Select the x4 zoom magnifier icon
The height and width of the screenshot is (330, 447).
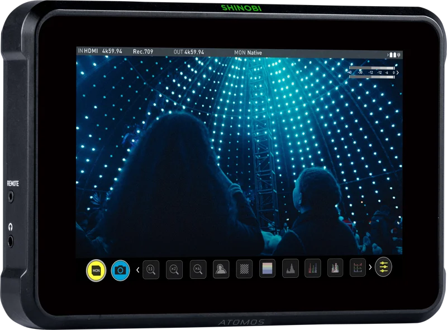[198, 269]
